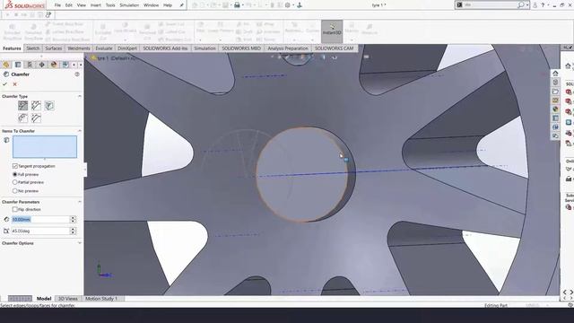Click the selection callout on the hole edge
574x323 pixels.
[x=346, y=160]
